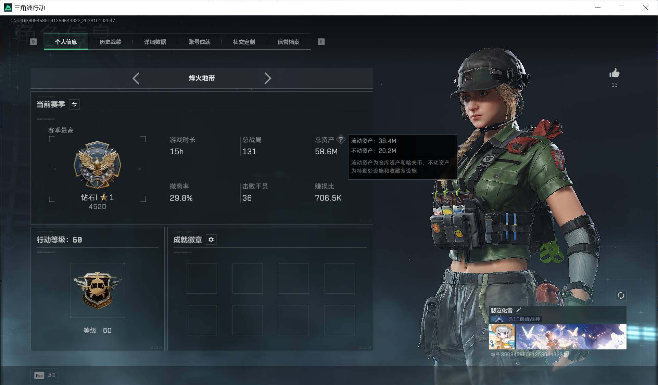Click the Esc 返回 back button
The width and height of the screenshot is (658, 385).
(45, 375)
